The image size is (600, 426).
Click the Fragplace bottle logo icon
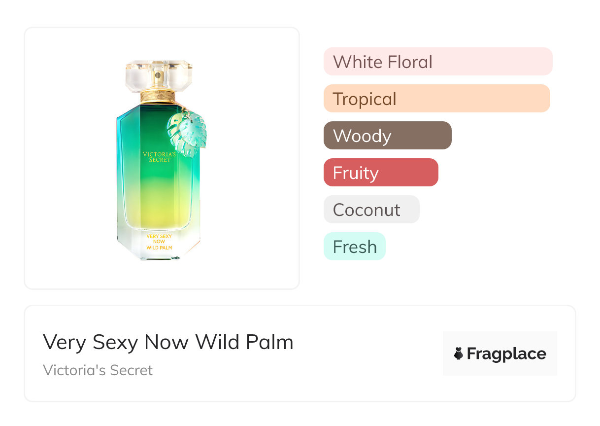pyautogui.click(x=459, y=354)
